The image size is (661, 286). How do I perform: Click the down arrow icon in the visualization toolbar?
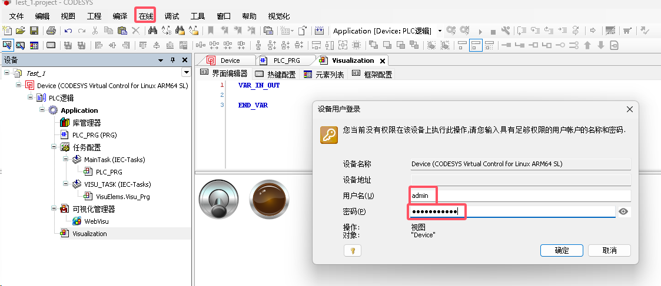pos(601,45)
